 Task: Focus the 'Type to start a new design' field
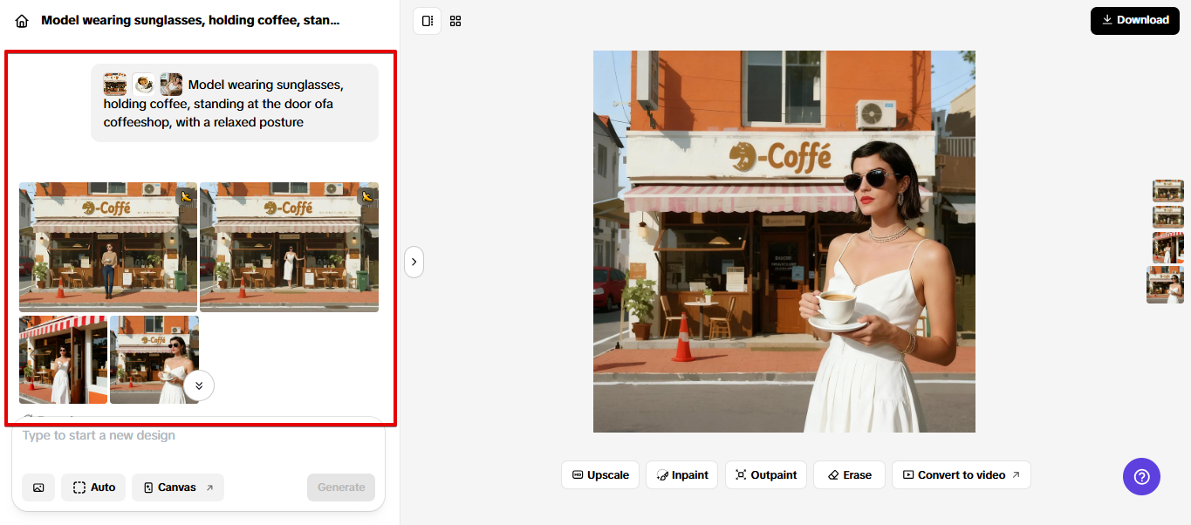(x=198, y=435)
